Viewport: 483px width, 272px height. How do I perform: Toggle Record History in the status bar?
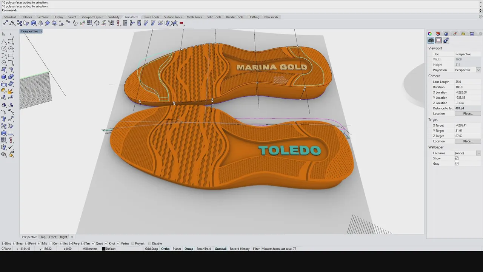240,249
